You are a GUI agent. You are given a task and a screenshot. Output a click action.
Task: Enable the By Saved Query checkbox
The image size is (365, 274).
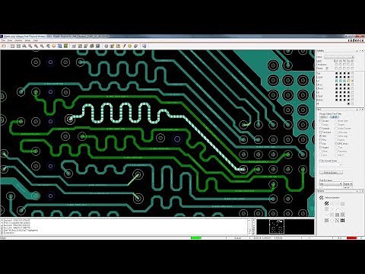(x=320, y=161)
